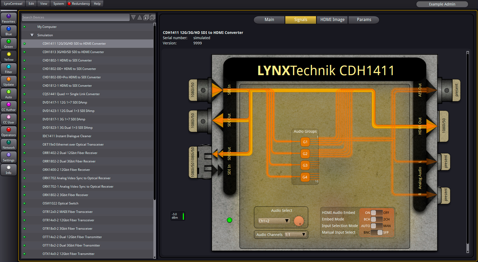Screen dimensions: 478x262
Task: Click the green status LED in diagram
Action: pos(229,220)
